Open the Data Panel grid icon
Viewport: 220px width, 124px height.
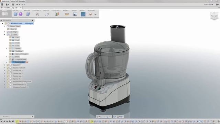tap(2, 4)
